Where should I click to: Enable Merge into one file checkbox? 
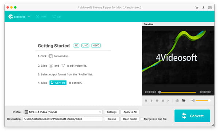point(142,119)
